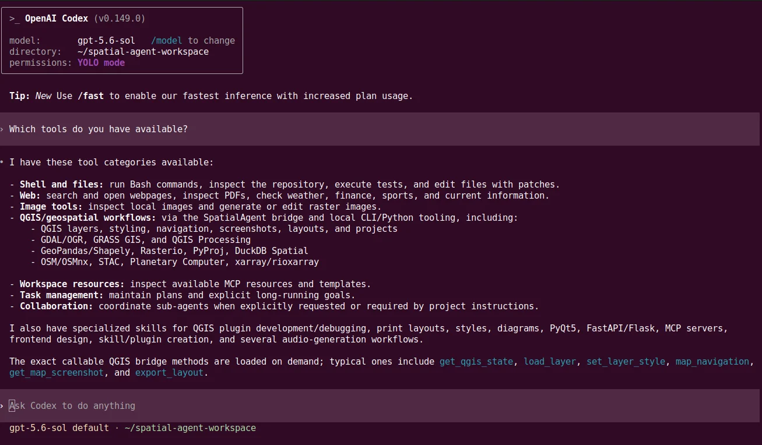Click the 'Task management:' bullet heading
The height and width of the screenshot is (445, 762).
pyautogui.click(x=62, y=295)
